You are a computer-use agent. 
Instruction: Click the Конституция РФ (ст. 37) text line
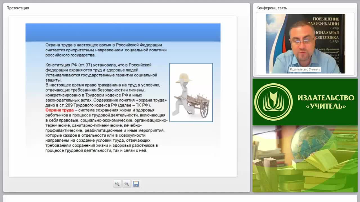[98, 65]
